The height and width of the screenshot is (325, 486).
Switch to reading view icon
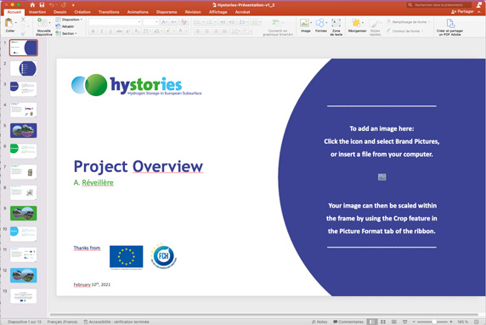click(x=394, y=322)
